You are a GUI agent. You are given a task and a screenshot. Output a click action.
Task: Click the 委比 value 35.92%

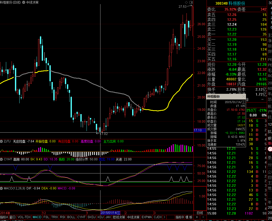(230, 9)
